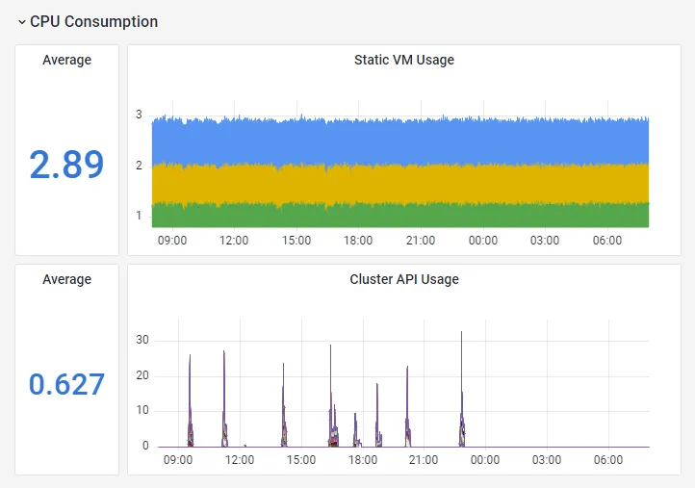The image size is (695, 488).
Task: Click the 18:00 label on Static VM Usage axis
Action: tap(358, 241)
